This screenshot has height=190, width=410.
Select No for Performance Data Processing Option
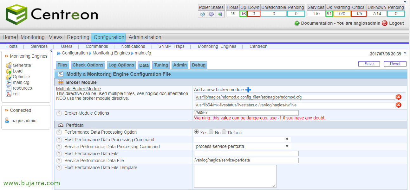(211, 132)
